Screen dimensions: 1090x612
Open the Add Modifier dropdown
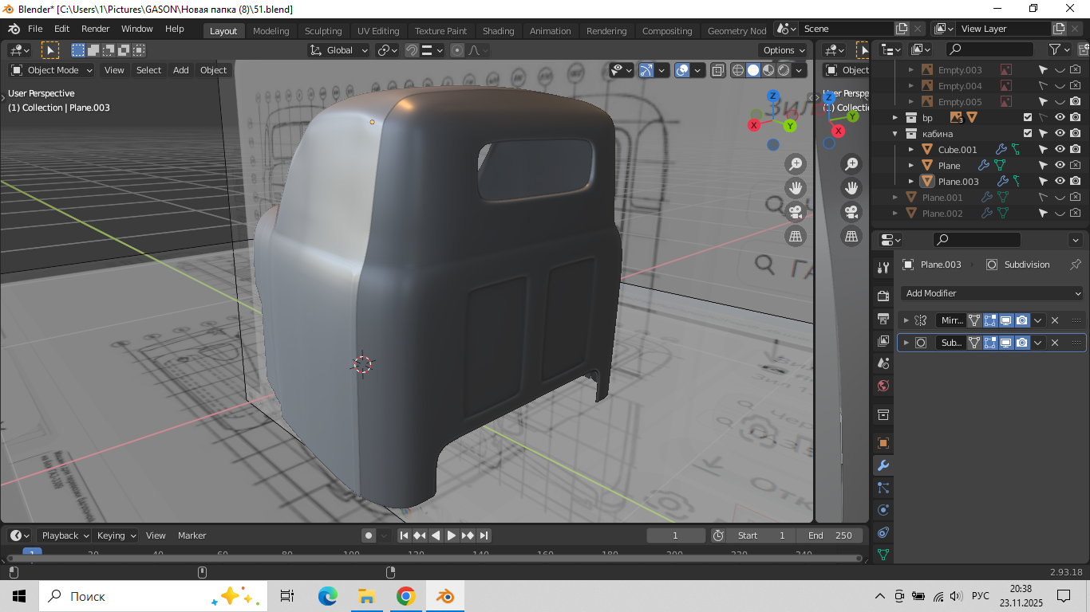[992, 293]
